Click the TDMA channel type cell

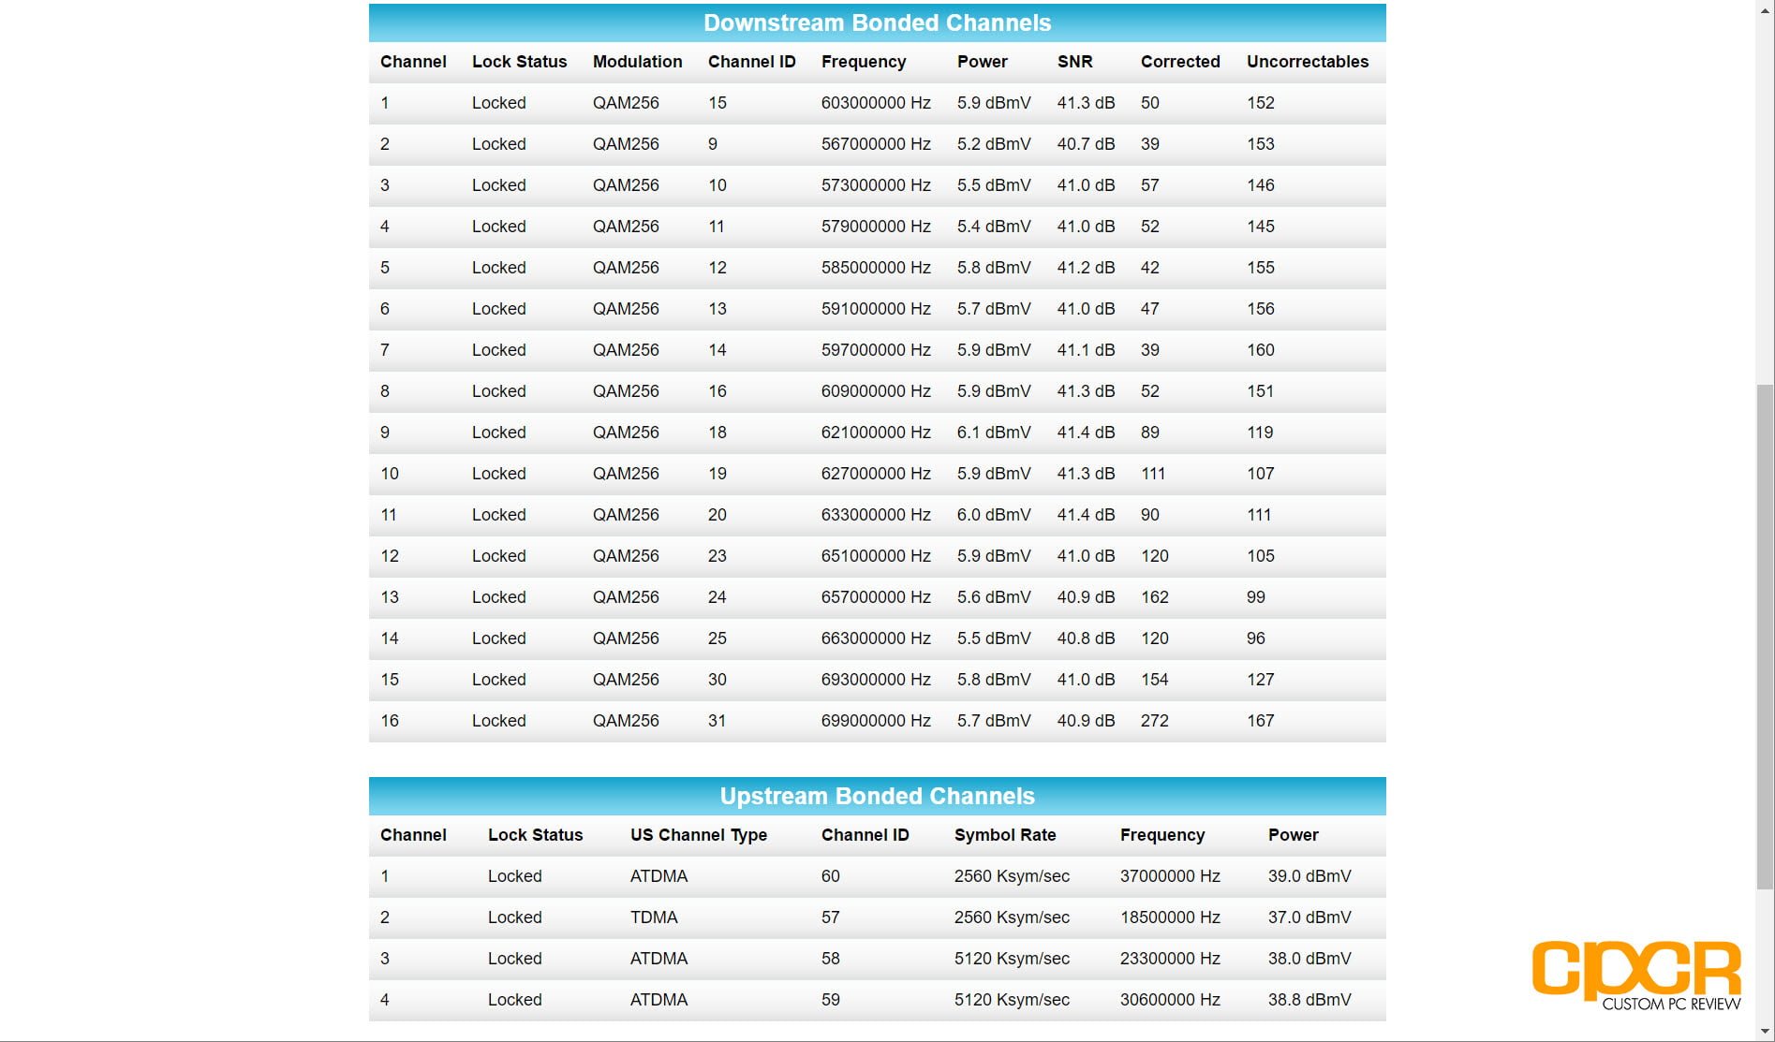[x=654, y=917]
